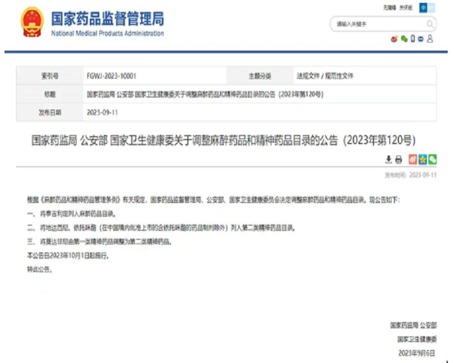Click the mail envelope icon in the header
Screen dimensions: 454x363
[421, 39]
